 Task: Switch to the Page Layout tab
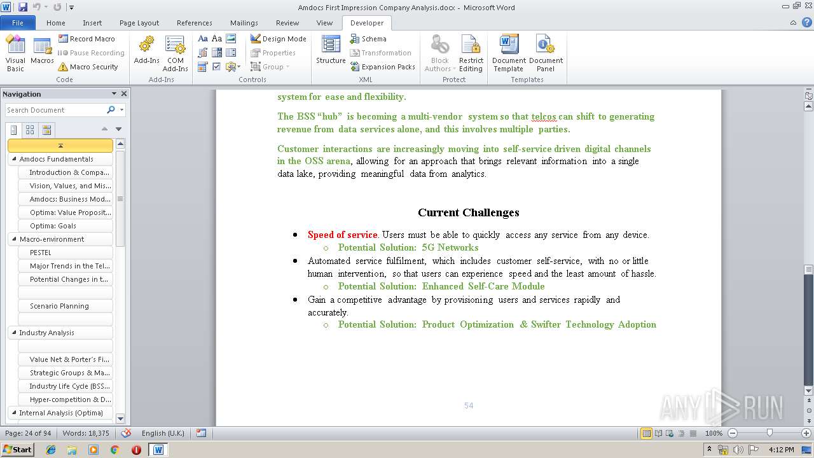(x=139, y=23)
